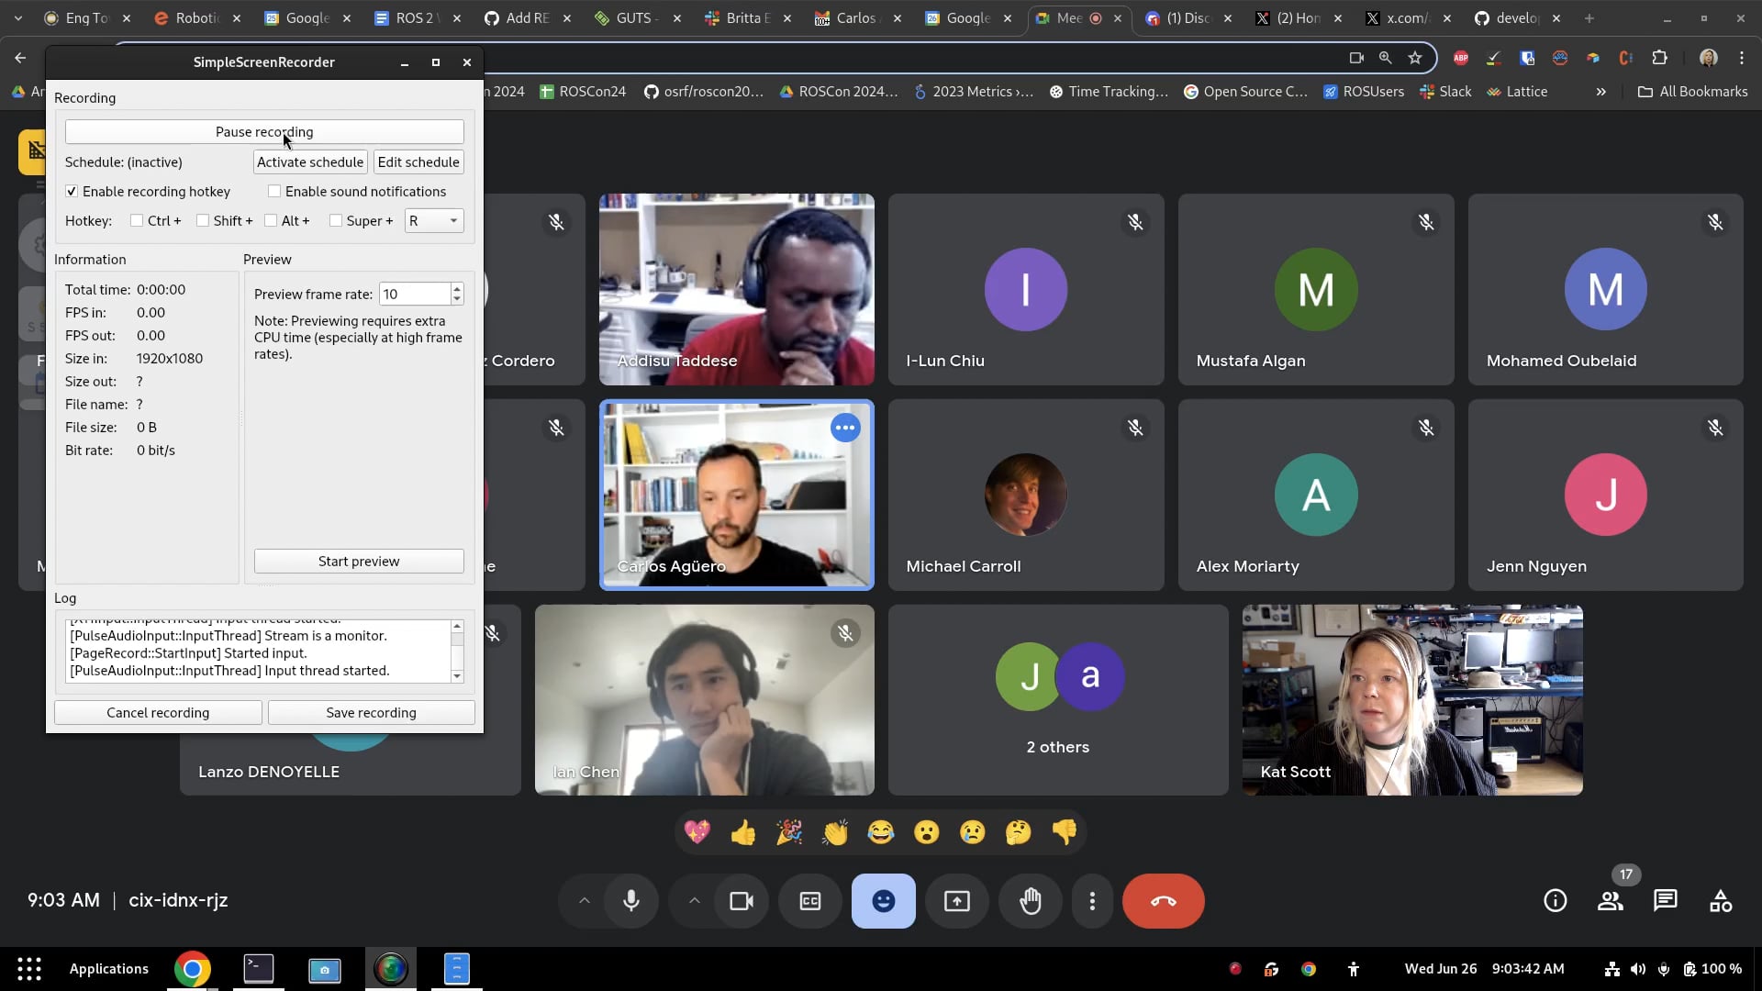
Task: Open meeting details info icon
Action: (x=1556, y=901)
